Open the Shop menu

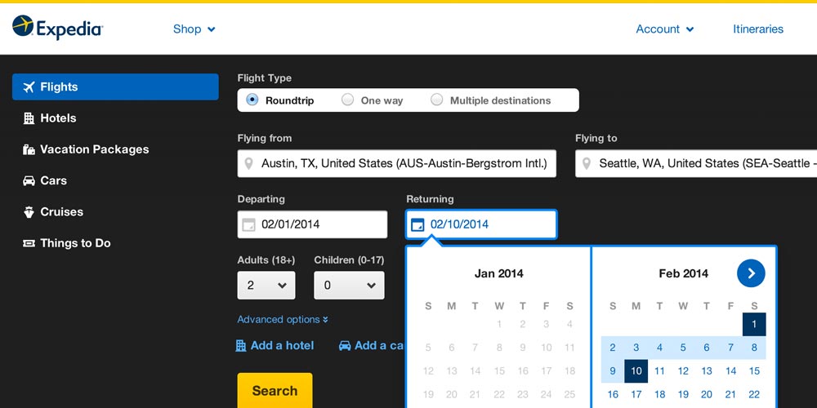[194, 29]
